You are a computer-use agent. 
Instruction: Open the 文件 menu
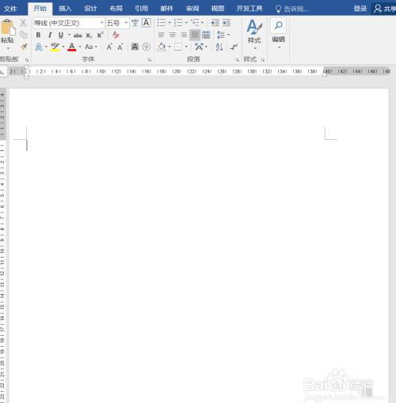[10, 9]
